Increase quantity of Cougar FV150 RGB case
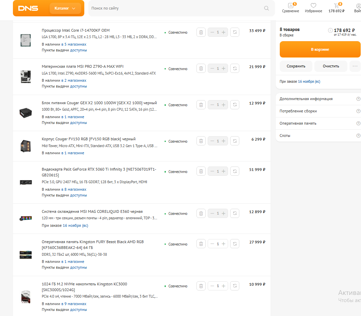Screen dimensions: 361x316 point(224,141)
